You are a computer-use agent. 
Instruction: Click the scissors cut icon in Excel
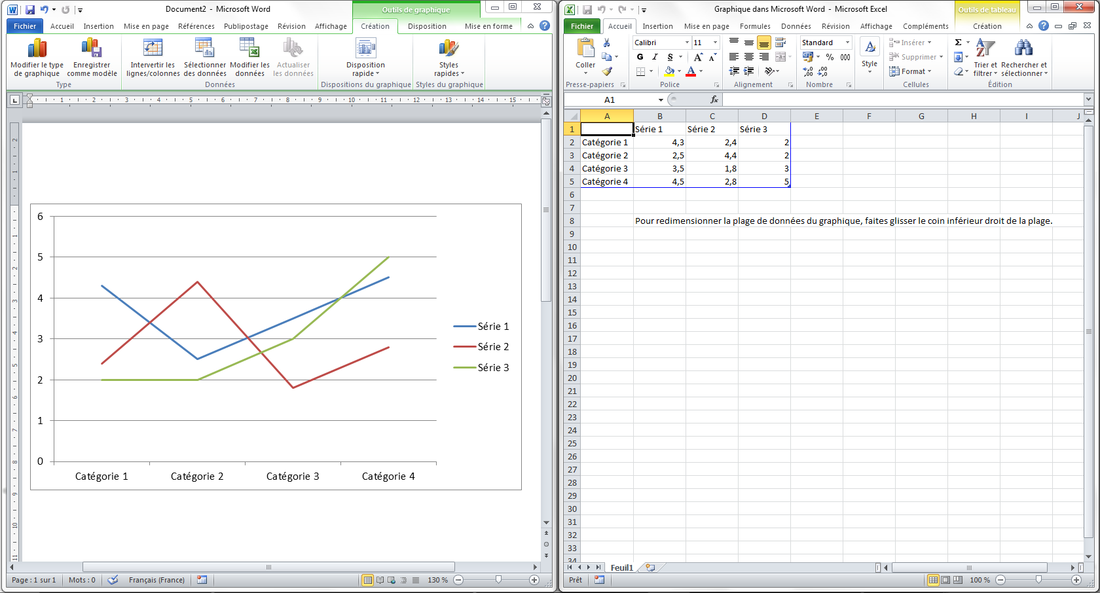[x=607, y=43]
